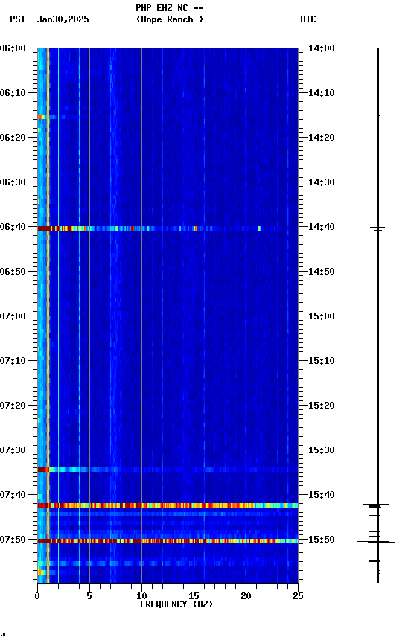The width and height of the screenshot is (411, 643).
Task: Click the strong red event band at 07:50 PST
Action: [x=168, y=541]
